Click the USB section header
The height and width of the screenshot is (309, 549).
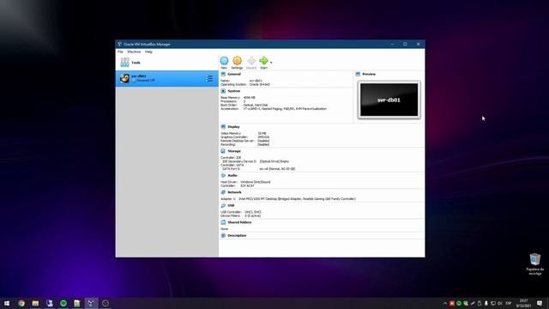coord(231,206)
